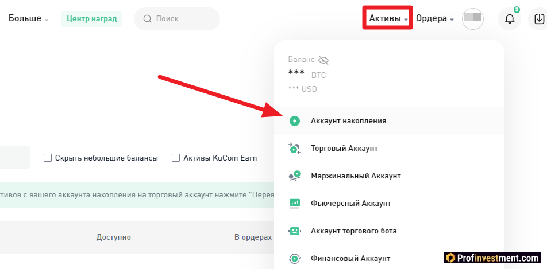This screenshot has width=547, height=269.
Task: Select Торговый Аккаунт menu entry
Action: pyautogui.click(x=389, y=149)
